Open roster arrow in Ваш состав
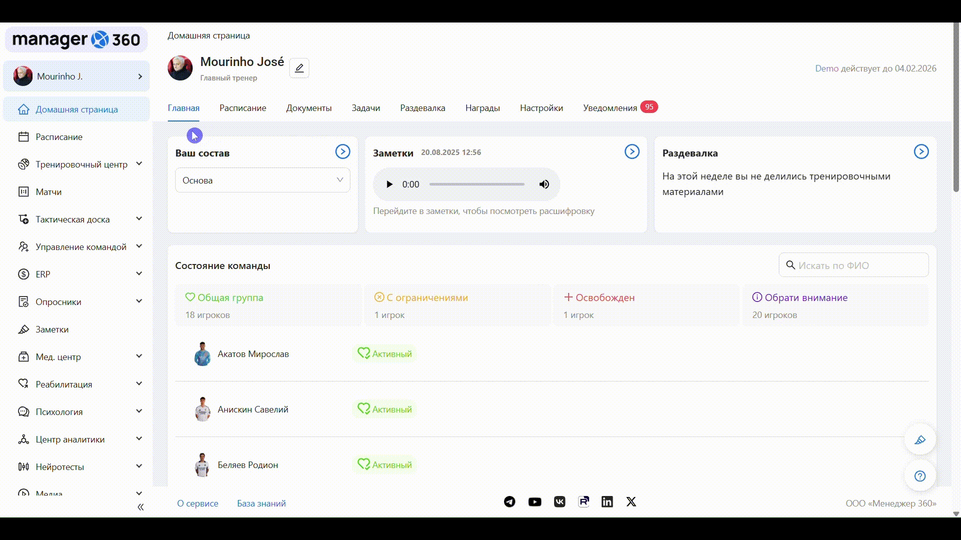Viewport: 961px width, 540px height. (342, 151)
